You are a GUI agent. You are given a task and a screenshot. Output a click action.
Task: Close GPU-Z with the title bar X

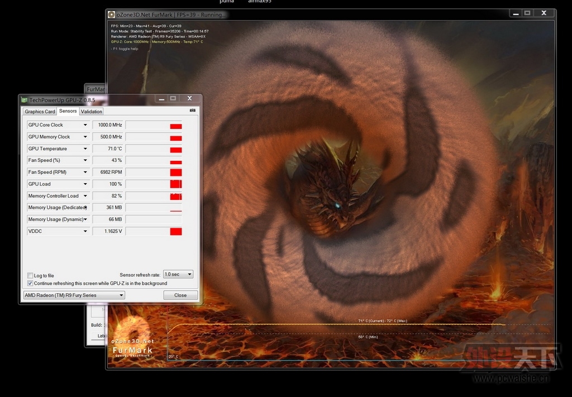point(189,98)
